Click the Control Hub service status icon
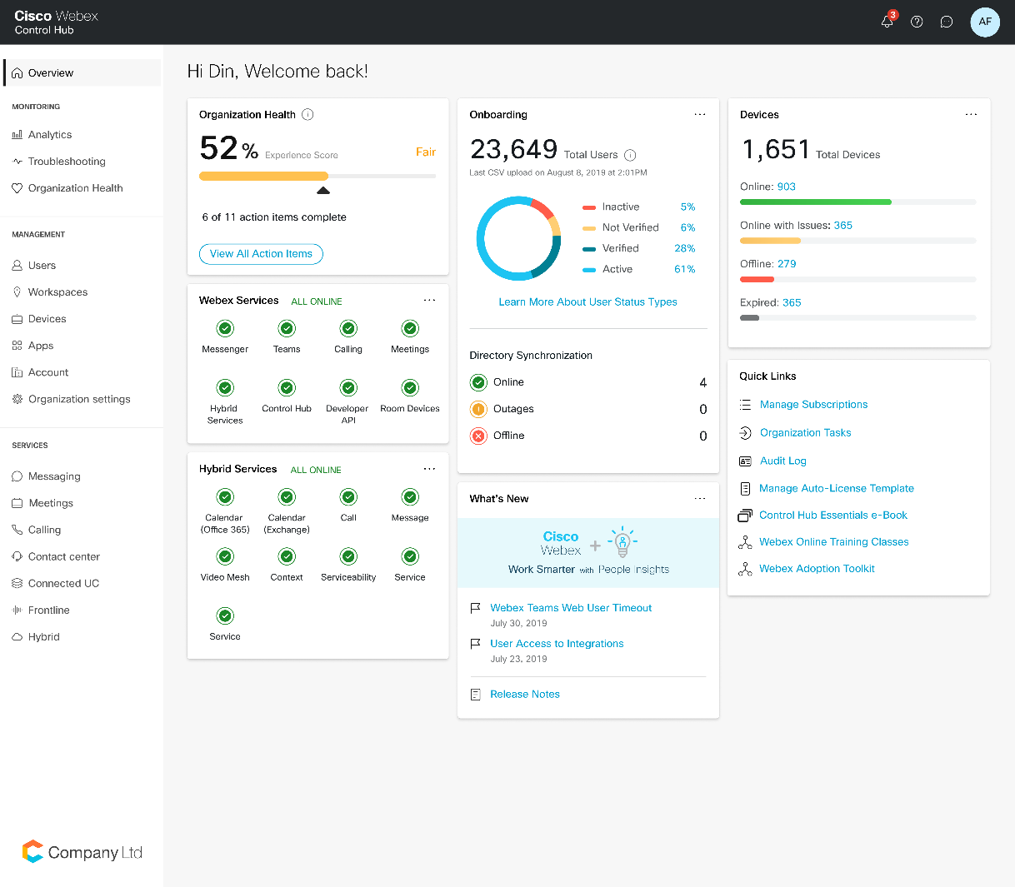 (287, 388)
